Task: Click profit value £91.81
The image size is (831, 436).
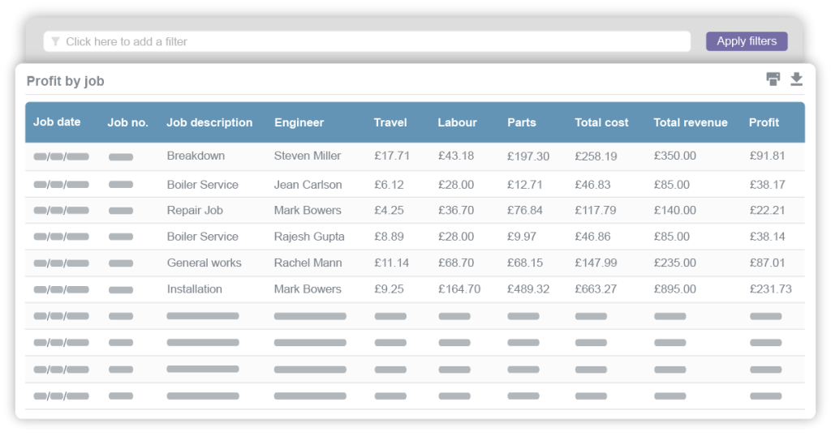Action: coord(767,156)
